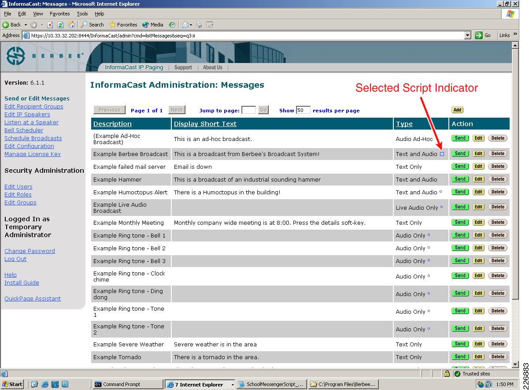
Task: Switch to the About Us tab
Action: (213, 67)
